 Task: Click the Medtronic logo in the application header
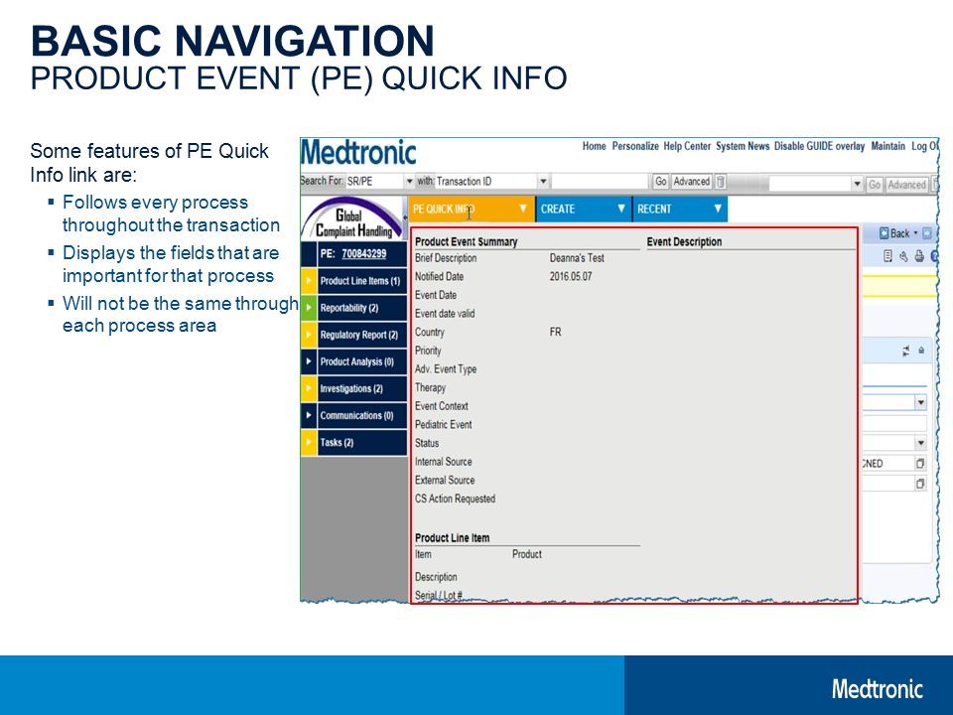click(x=358, y=152)
